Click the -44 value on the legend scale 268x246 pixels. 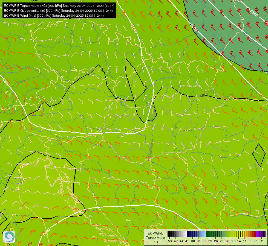[181, 241]
